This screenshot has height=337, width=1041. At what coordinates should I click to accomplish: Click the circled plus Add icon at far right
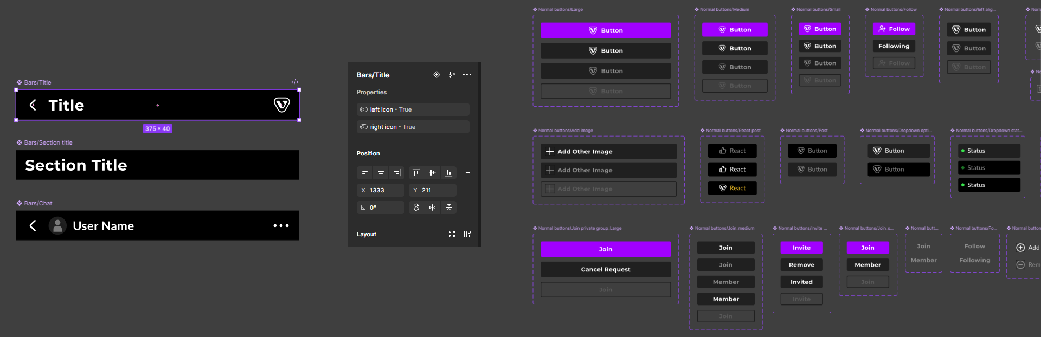[x=1020, y=248]
